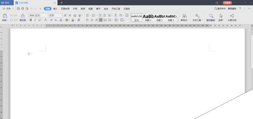The width and height of the screenshot is (253, 119).
Task: Increase font size with the A+ icon
Action: (x=65, y=15)
